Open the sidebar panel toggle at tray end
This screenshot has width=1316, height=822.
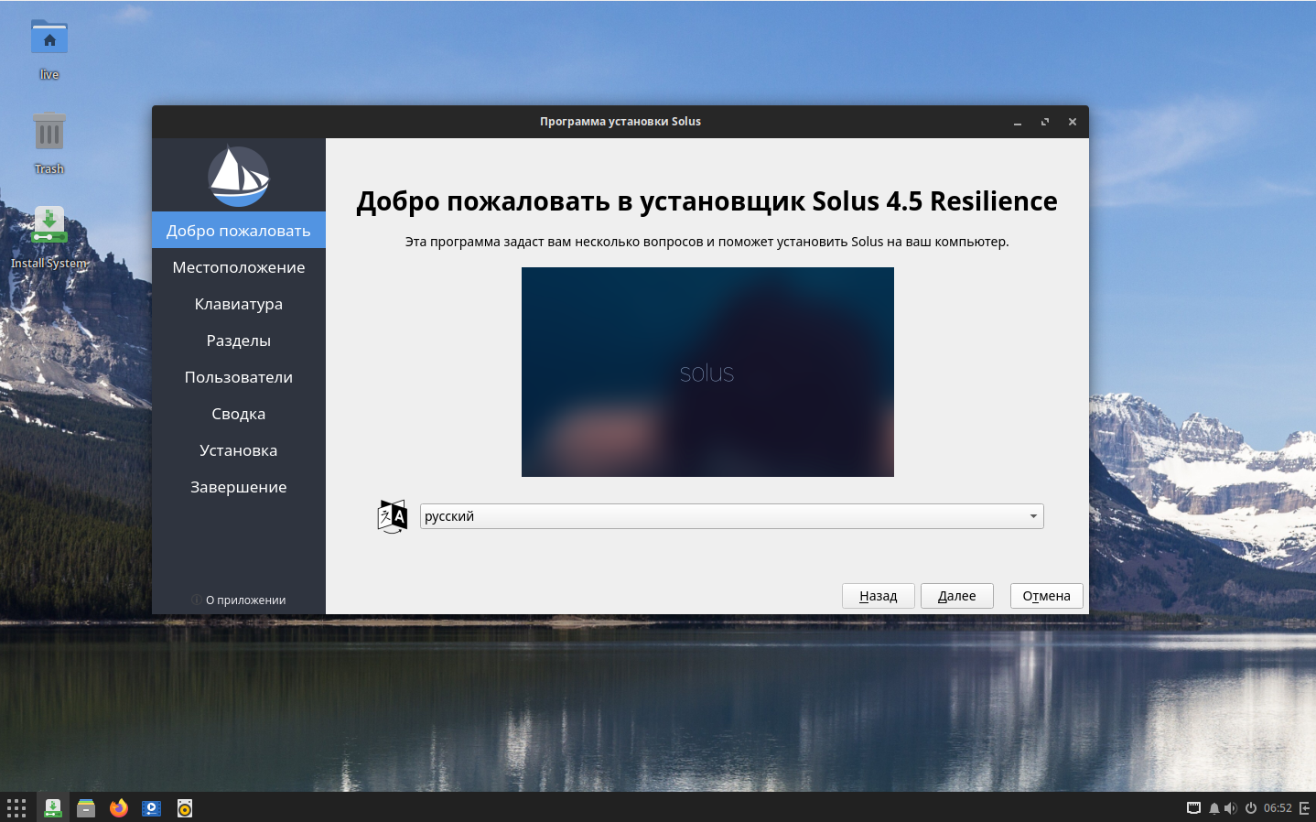coord(1305,808)
